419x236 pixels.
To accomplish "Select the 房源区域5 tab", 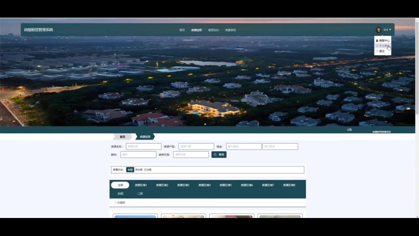I will pos(226,185).
